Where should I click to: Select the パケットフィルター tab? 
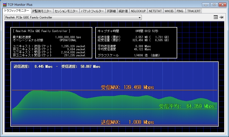click(x=92, y=11)
